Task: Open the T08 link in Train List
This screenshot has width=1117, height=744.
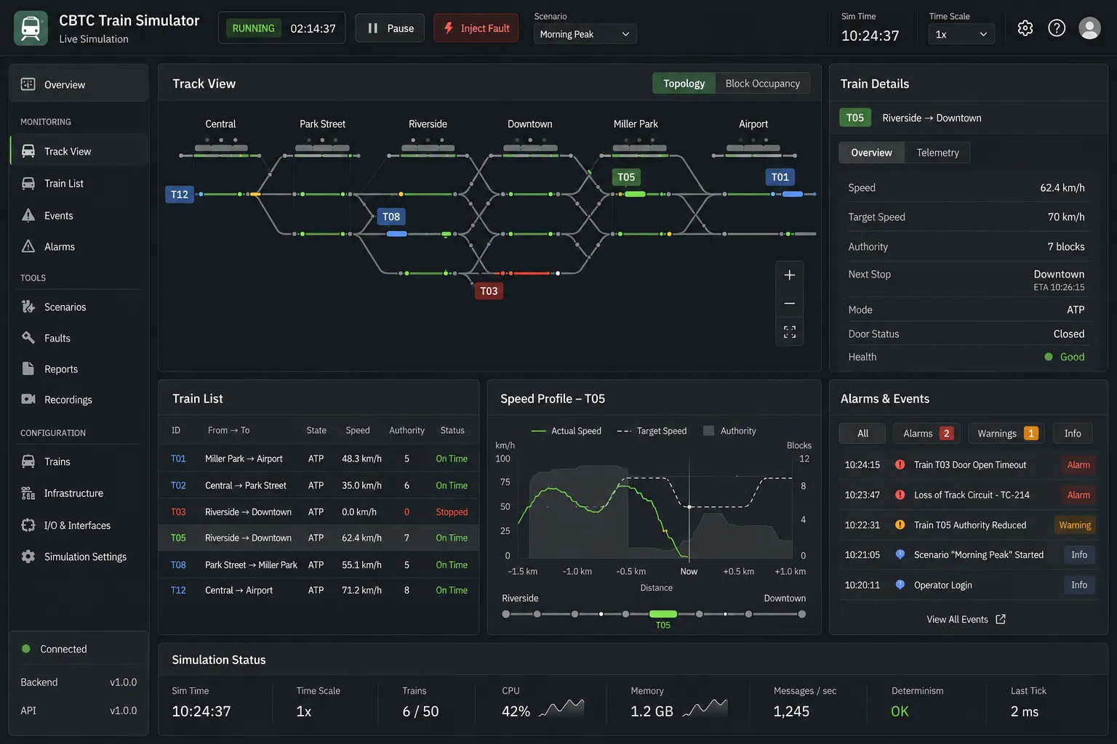Action: pyautogui.click(x=178, y=565)
